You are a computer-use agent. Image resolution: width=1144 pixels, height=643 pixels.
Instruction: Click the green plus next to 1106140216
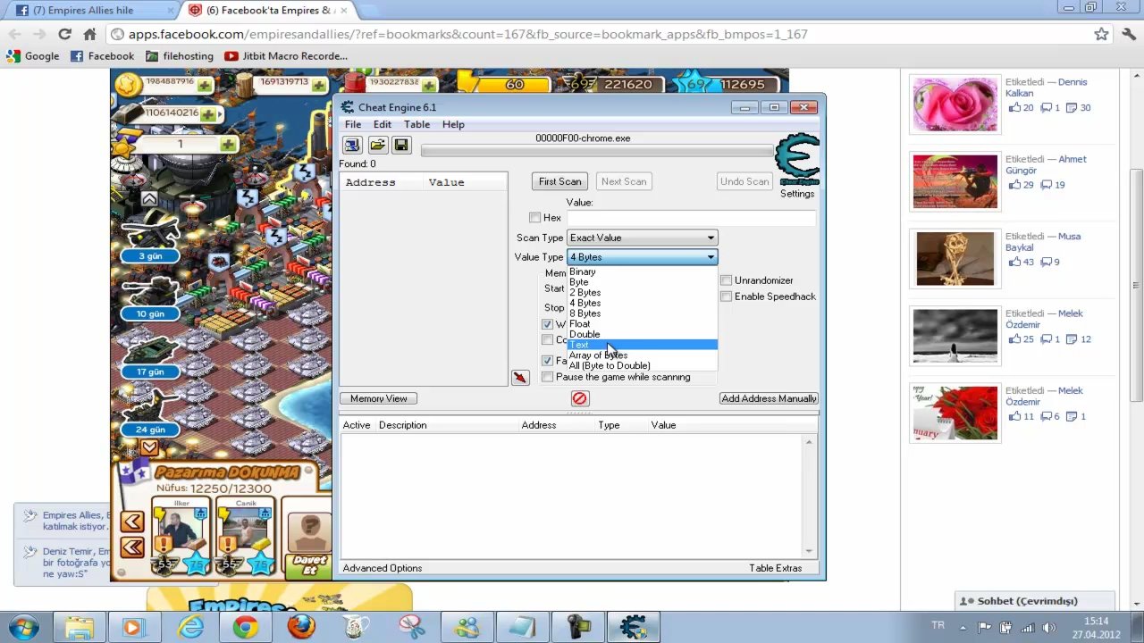[208, 115]
